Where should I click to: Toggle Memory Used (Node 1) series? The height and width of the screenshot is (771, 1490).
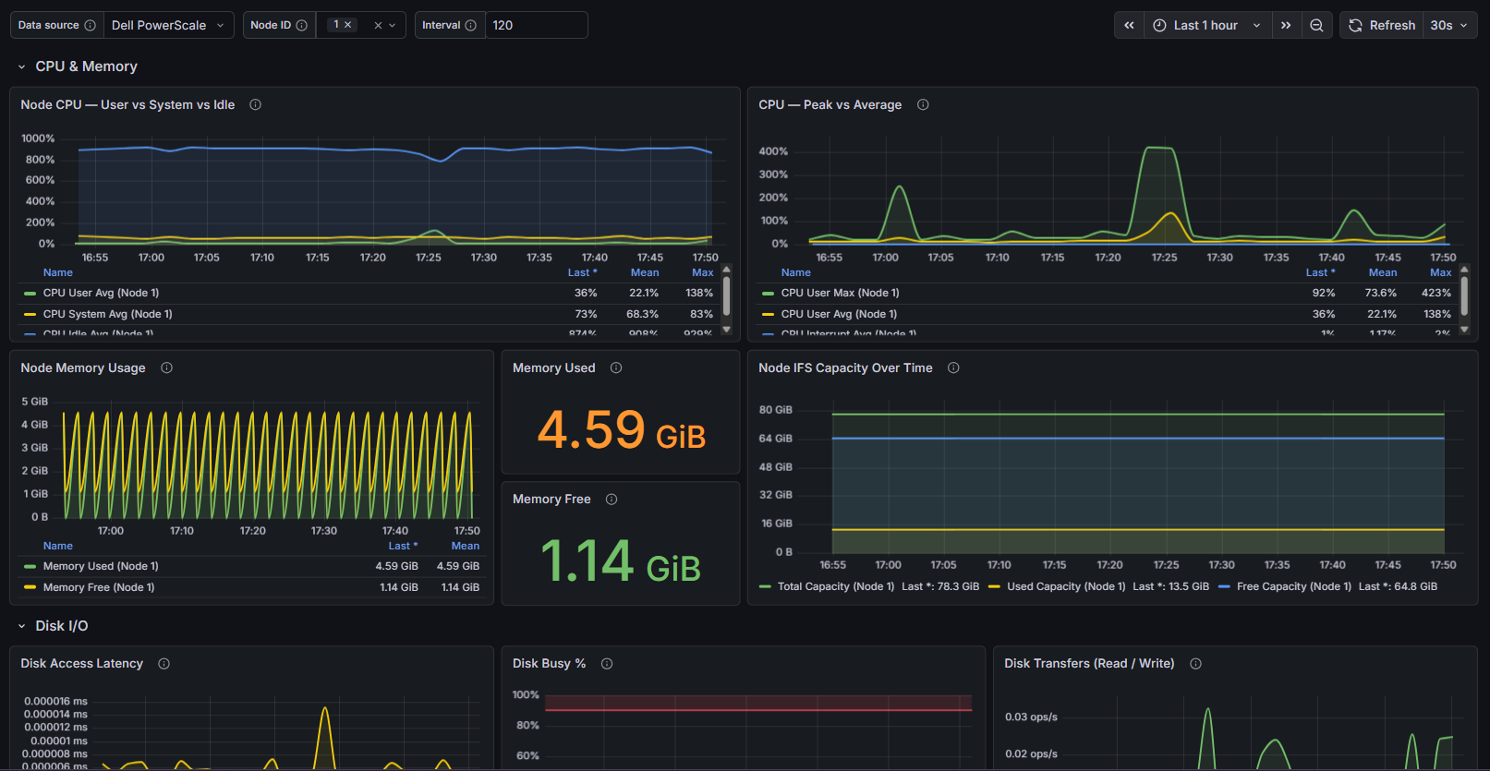[x=101, y=566]
